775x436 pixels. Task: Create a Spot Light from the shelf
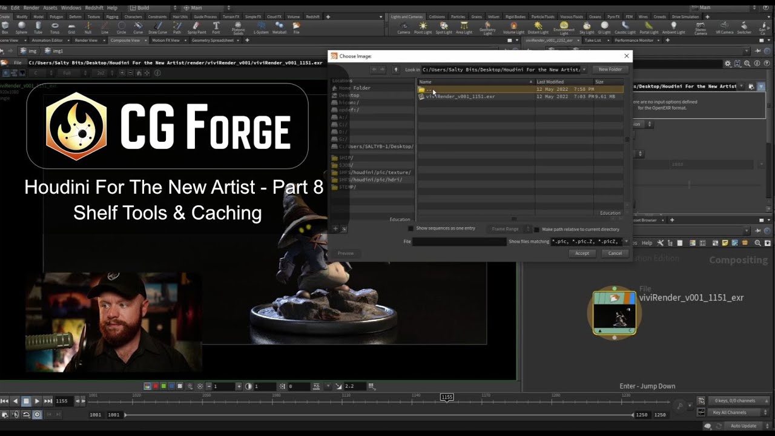pos(444,28)
